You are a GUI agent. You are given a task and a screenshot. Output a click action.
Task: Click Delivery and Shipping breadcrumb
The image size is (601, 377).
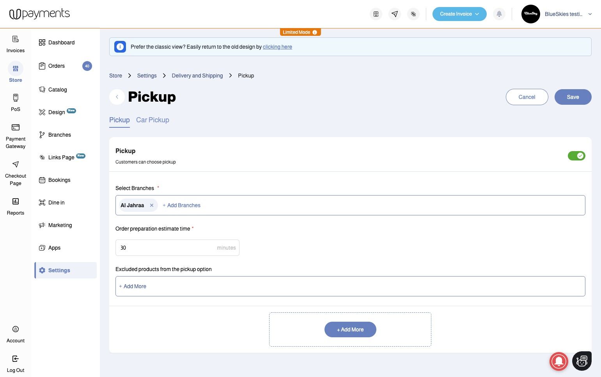[197, 76]
